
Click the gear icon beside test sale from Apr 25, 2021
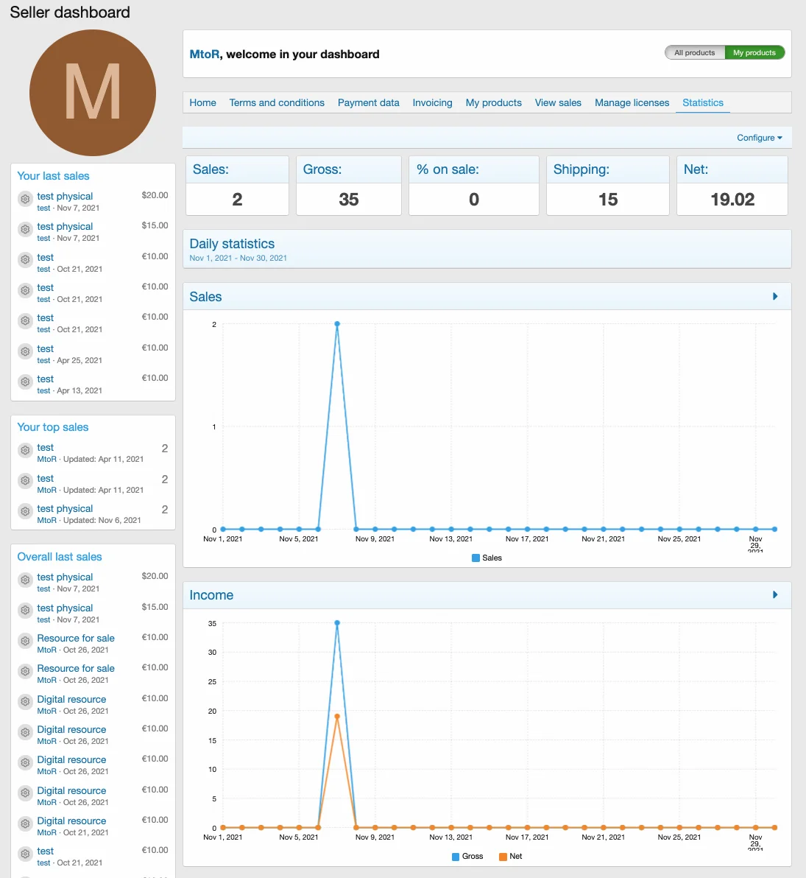pyautogui.click(x=25, y=351)
